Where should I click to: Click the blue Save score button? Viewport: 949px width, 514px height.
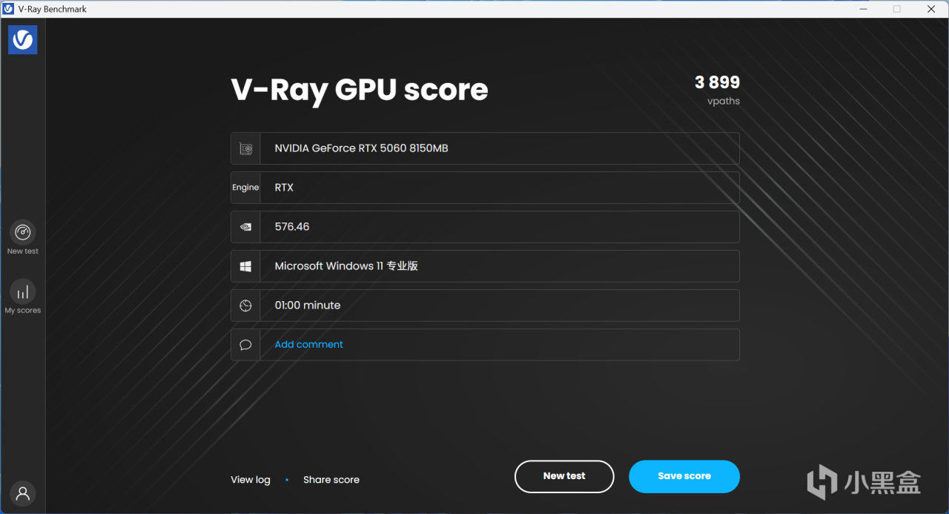[x=684, y=476]
